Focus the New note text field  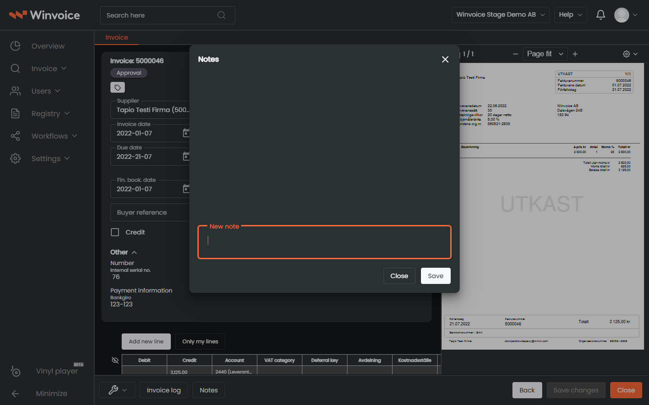(324, 242)
